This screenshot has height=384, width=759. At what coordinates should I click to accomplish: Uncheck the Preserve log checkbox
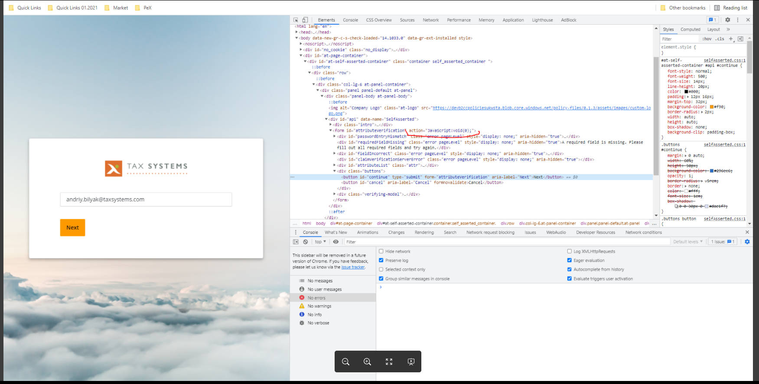381,260
